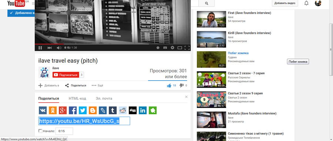Screen dimensions: 333x141
Task: Open the ilave channel logo
Action: (44, 72)
